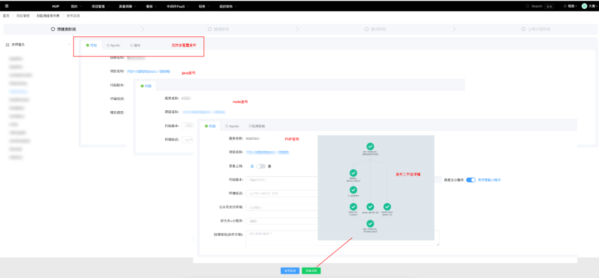Screen dimensions: 599x278
Task: Click the sonar-java workflow node
Action: (x=387, y=207)
